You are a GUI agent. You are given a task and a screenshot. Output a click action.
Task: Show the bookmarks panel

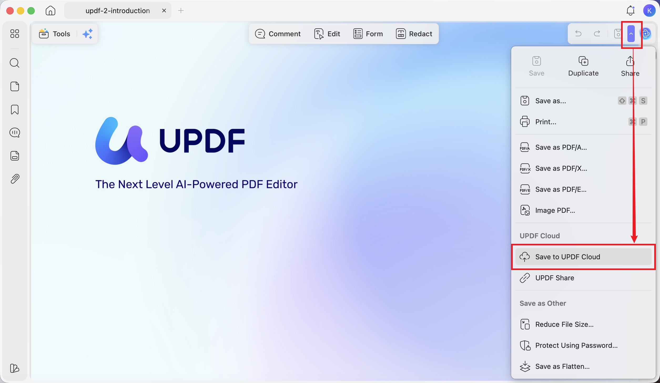tap(15, 110)
